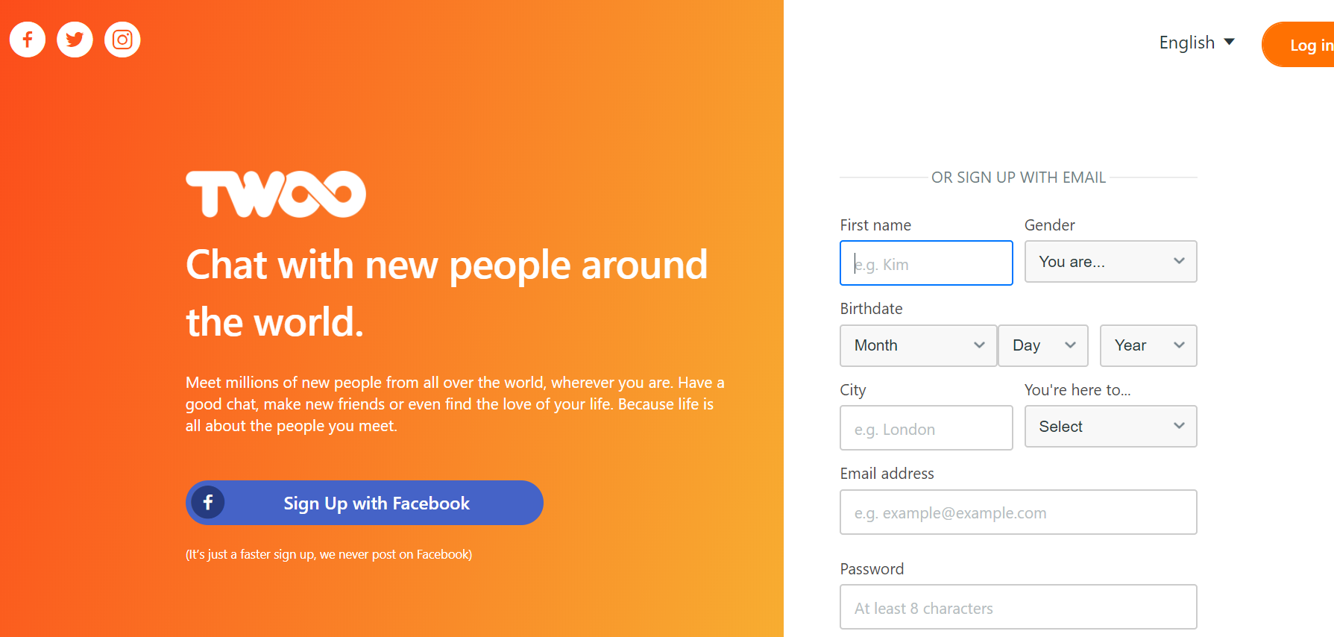1334x637 pixels.
Task: Click the chevron in Gender field
Action: (1179, 261)
